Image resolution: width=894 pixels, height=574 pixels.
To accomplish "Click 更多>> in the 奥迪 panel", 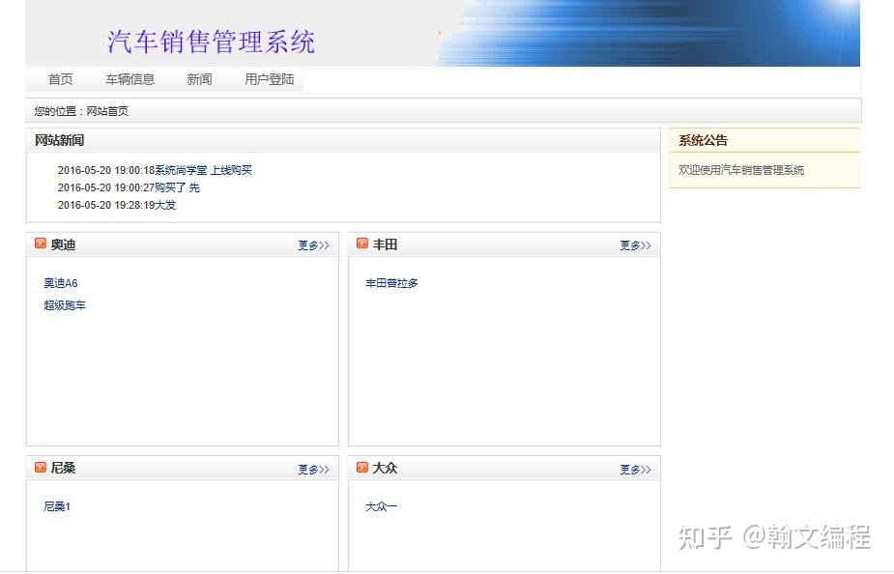I will tap(312, 245).
